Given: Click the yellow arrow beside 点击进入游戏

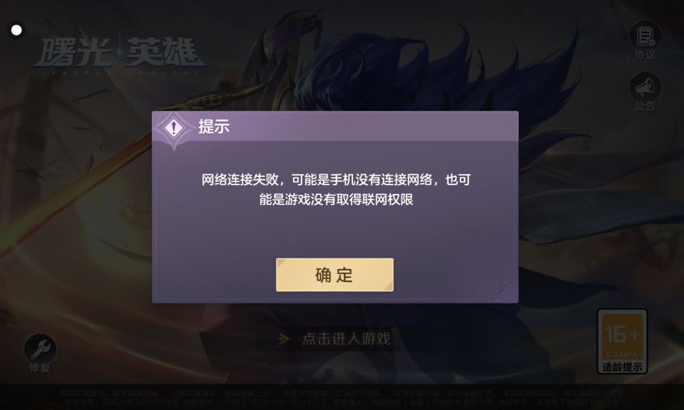Looking at the screenshot, I should coord(285,338).
